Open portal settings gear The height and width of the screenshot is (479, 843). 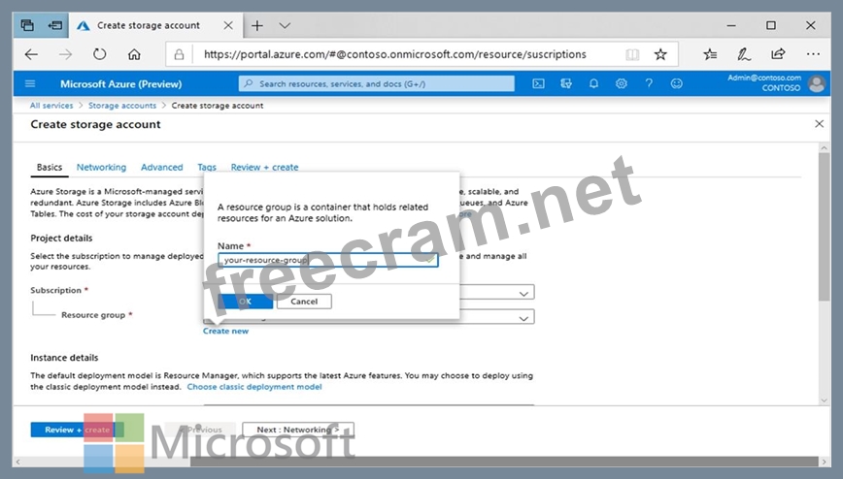coord(622,83)
